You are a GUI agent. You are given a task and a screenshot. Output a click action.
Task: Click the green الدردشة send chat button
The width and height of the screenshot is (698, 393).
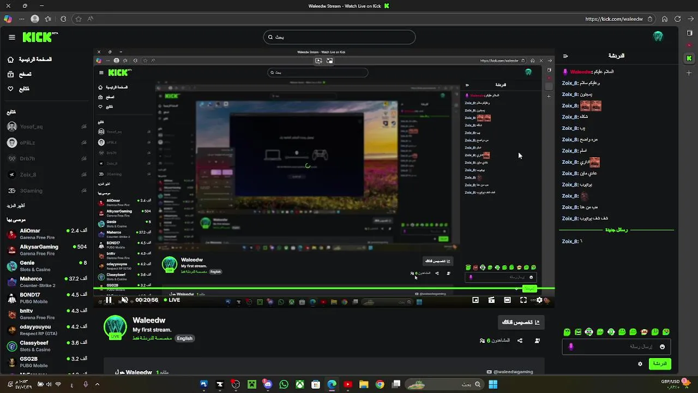[x=660, y=364]
